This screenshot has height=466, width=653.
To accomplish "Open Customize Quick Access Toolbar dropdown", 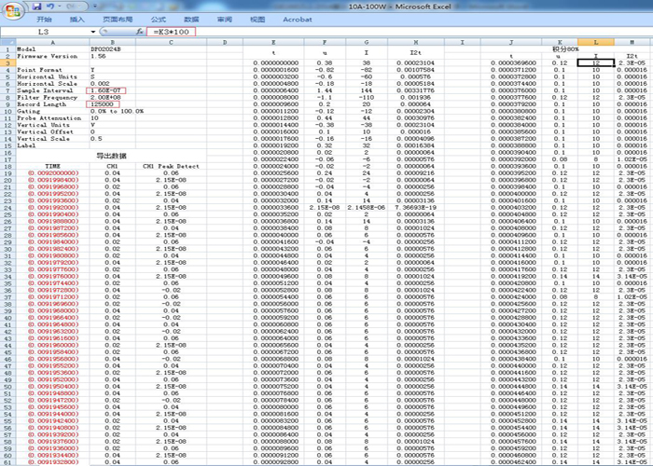I will click(94, 7).
